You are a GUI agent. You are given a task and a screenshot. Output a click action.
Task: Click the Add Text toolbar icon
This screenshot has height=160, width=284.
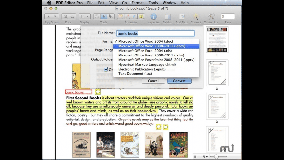coord(182,17)
